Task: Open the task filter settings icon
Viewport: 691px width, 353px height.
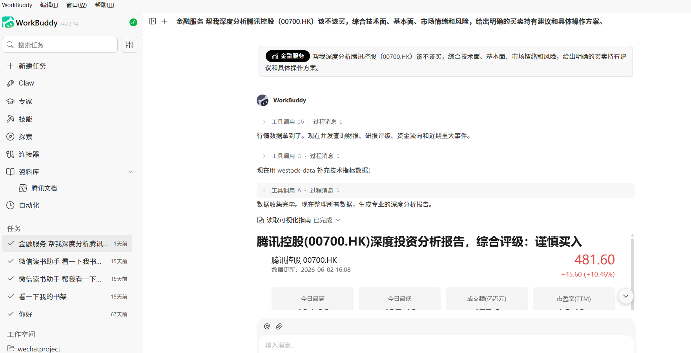Action: [129, 45]
